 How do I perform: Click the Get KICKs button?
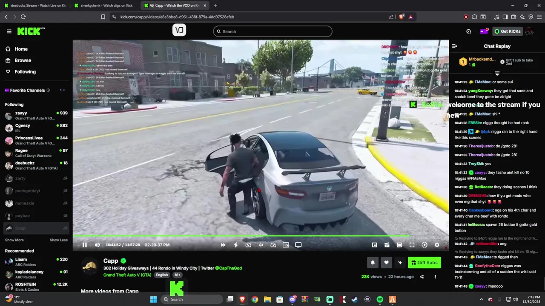[x=507, y=31]
